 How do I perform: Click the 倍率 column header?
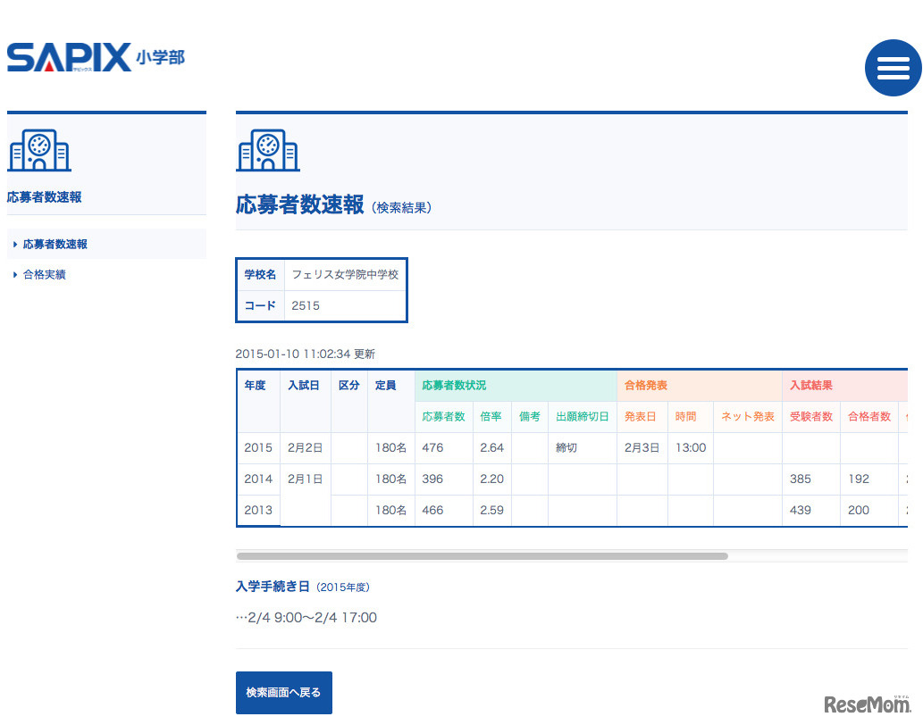[491, 417]
